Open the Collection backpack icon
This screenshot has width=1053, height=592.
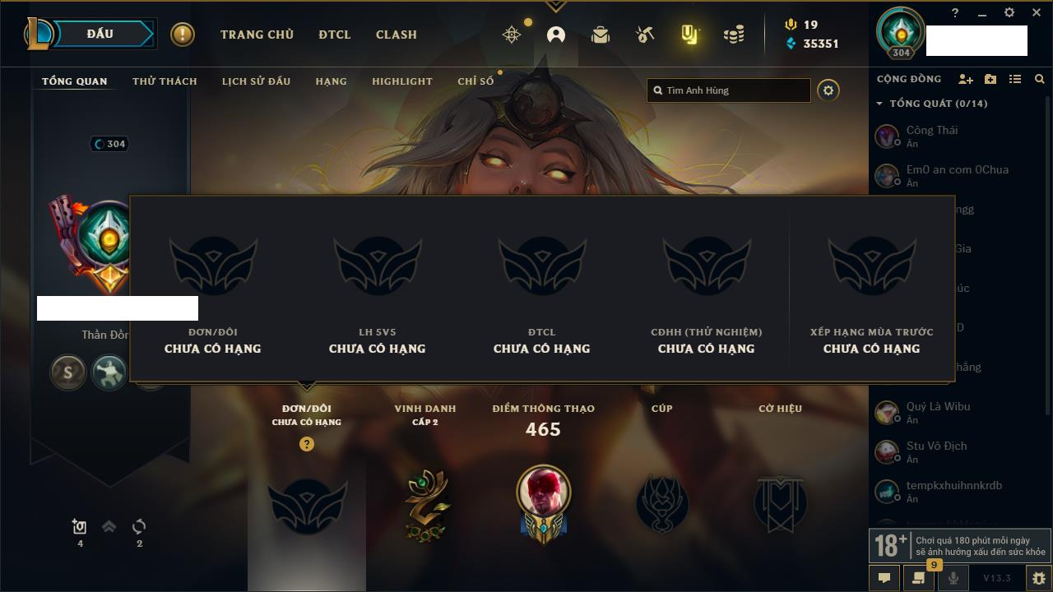click(x=601, y=35)
